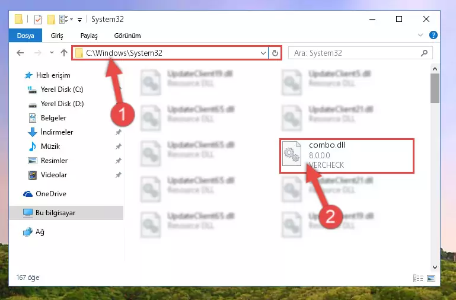Click the New folder icon in quick access toolbar
Screen dimensions: 456x300
point(51,20)
